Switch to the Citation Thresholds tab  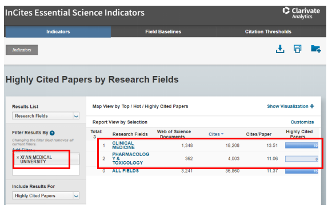(x=268, y=31)
